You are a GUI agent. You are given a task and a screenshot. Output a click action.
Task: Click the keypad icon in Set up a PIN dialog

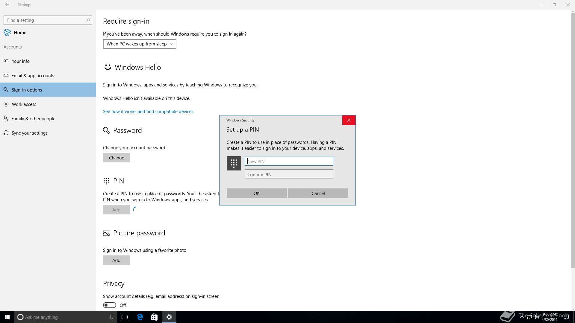(x=234, y=163)
